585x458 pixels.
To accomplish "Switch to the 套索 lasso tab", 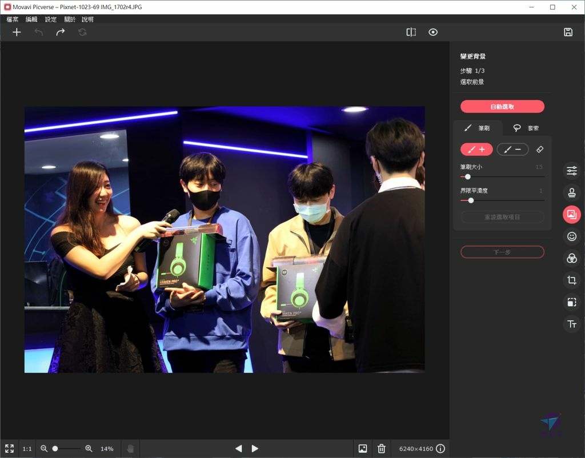I will click(x=526, y=128).
